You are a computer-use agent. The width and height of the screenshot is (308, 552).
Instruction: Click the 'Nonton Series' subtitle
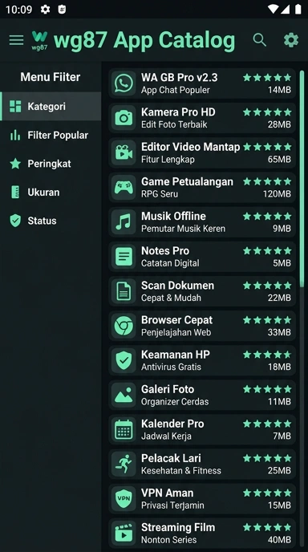pyautogui.click(x=169, y=540)
